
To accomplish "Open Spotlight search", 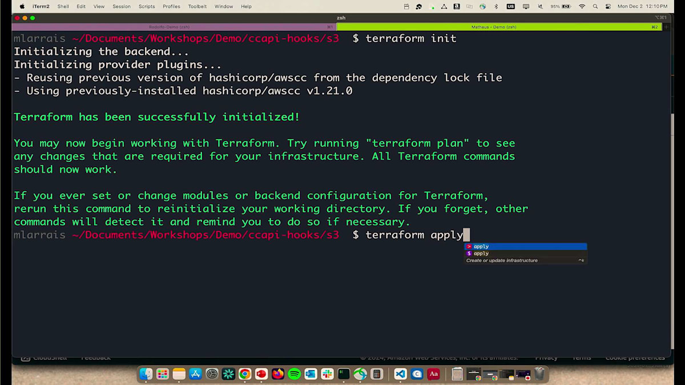I will (x=595, y=6).
